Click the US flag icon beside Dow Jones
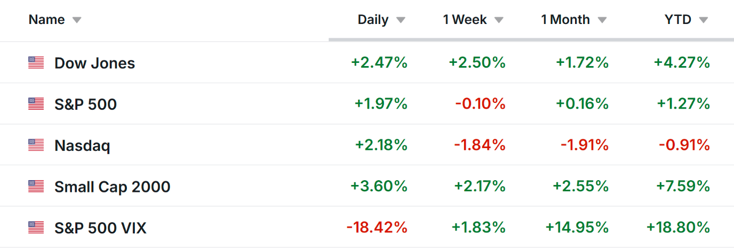The height and width of the screenshot is (251, 734). click(x=36, y=63)
